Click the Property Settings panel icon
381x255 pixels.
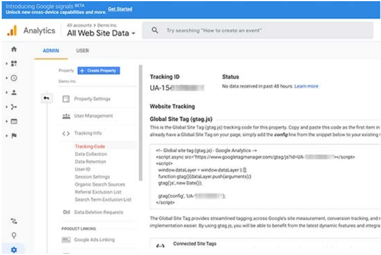66,99
